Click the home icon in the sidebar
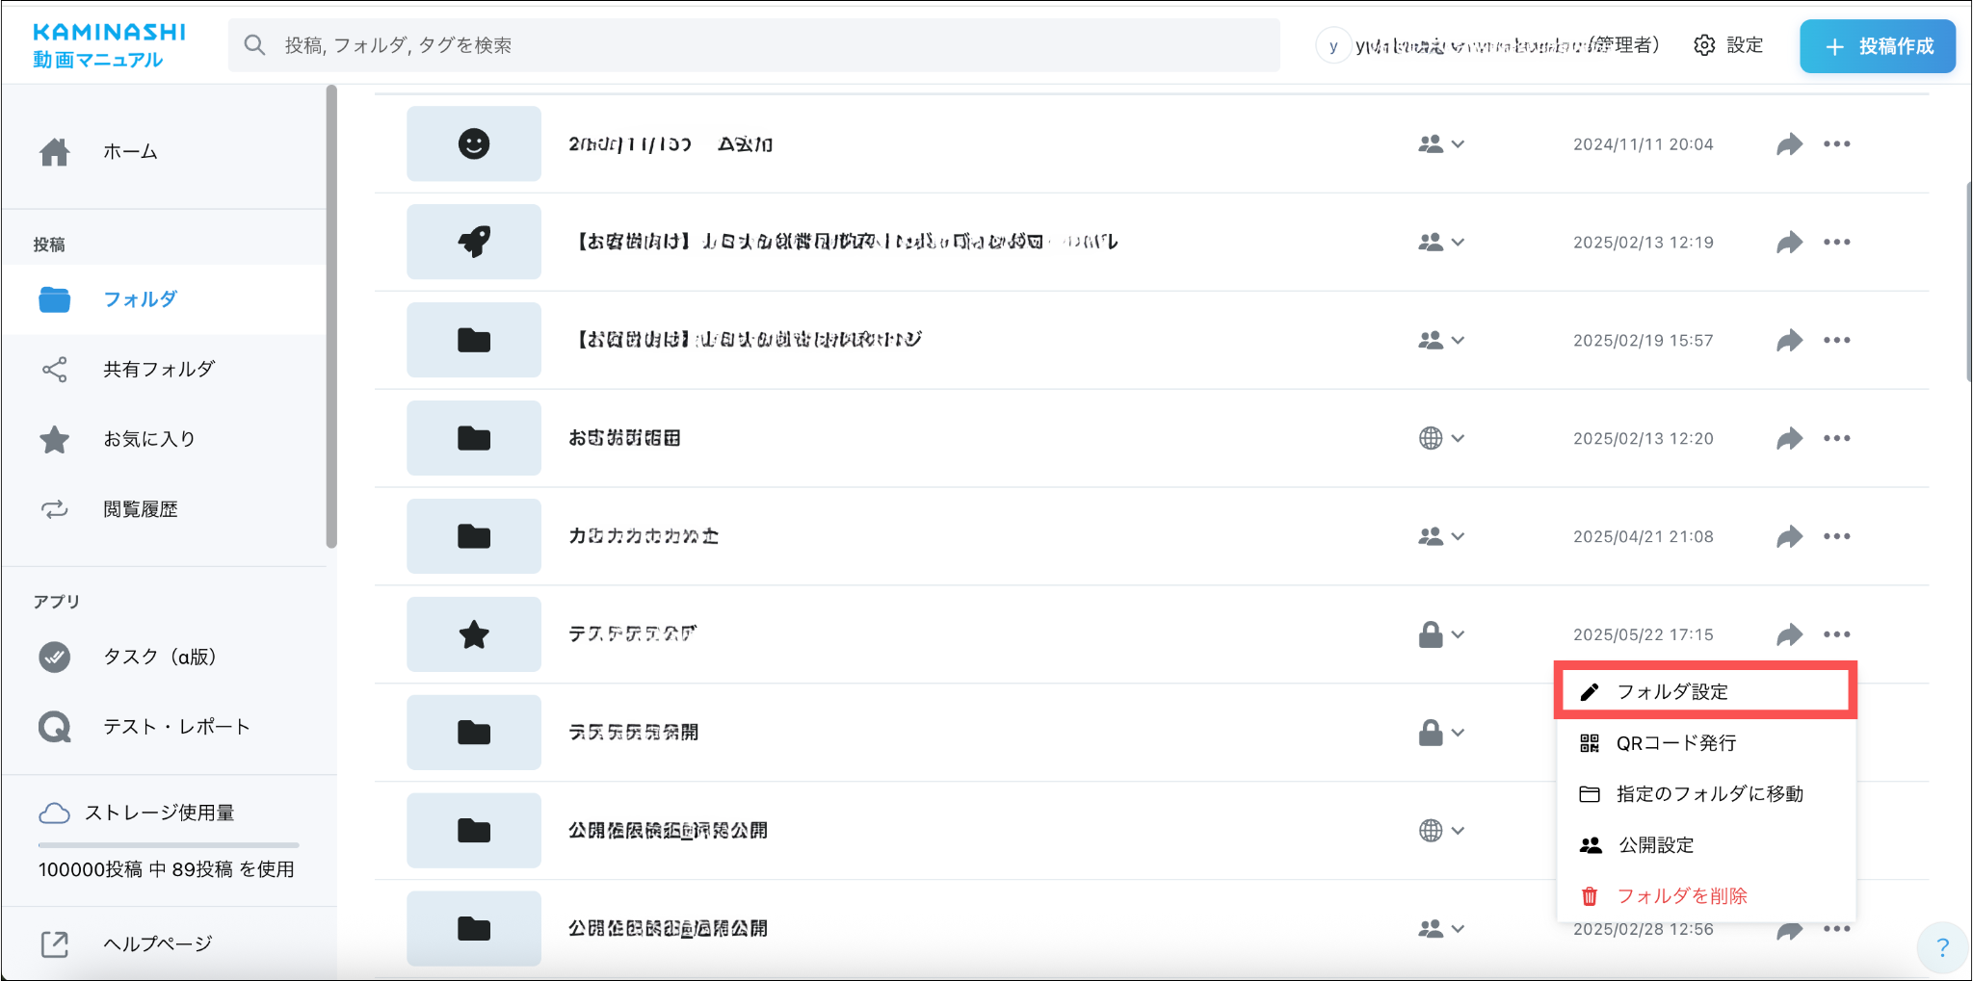The image size is (1973, 981). [x=55, y=152]
